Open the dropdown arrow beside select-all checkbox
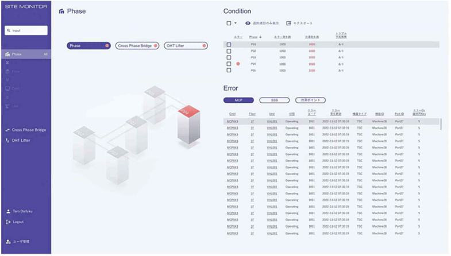The height and width of the screenshot is (256, 451). [x=236, y=23]
